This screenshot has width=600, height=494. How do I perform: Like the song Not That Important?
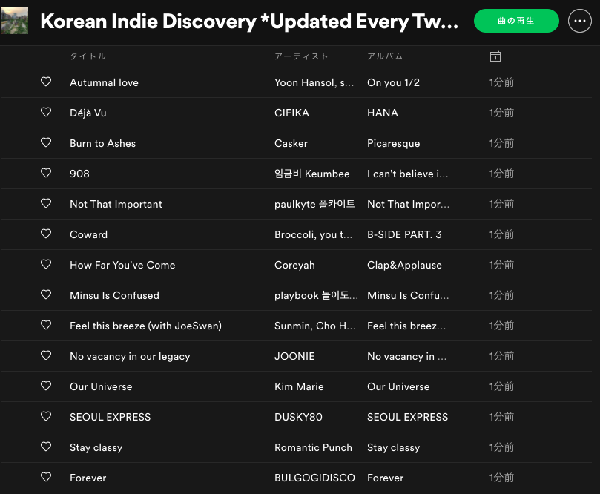(x=46, y=203)
